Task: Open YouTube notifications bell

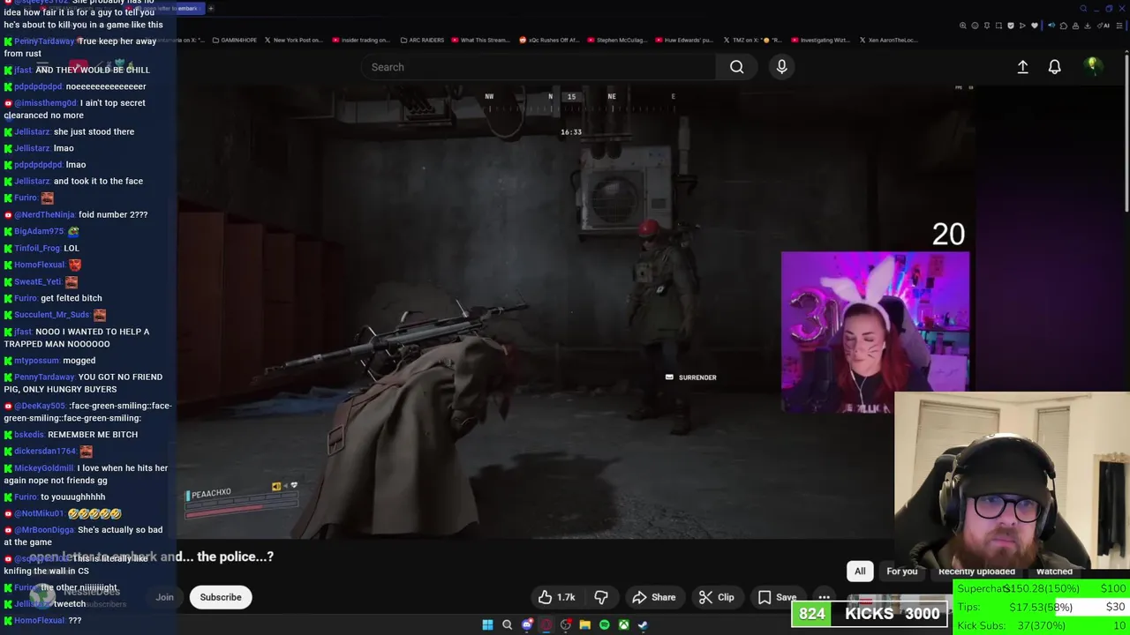Action: point(1054,67)
